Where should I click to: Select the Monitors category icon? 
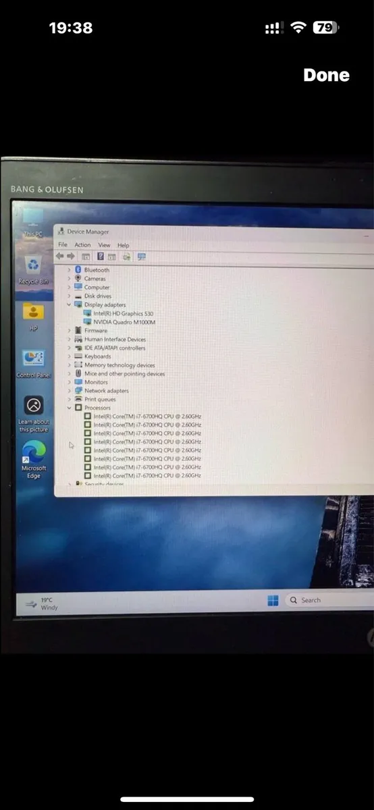tap(78, 382)
